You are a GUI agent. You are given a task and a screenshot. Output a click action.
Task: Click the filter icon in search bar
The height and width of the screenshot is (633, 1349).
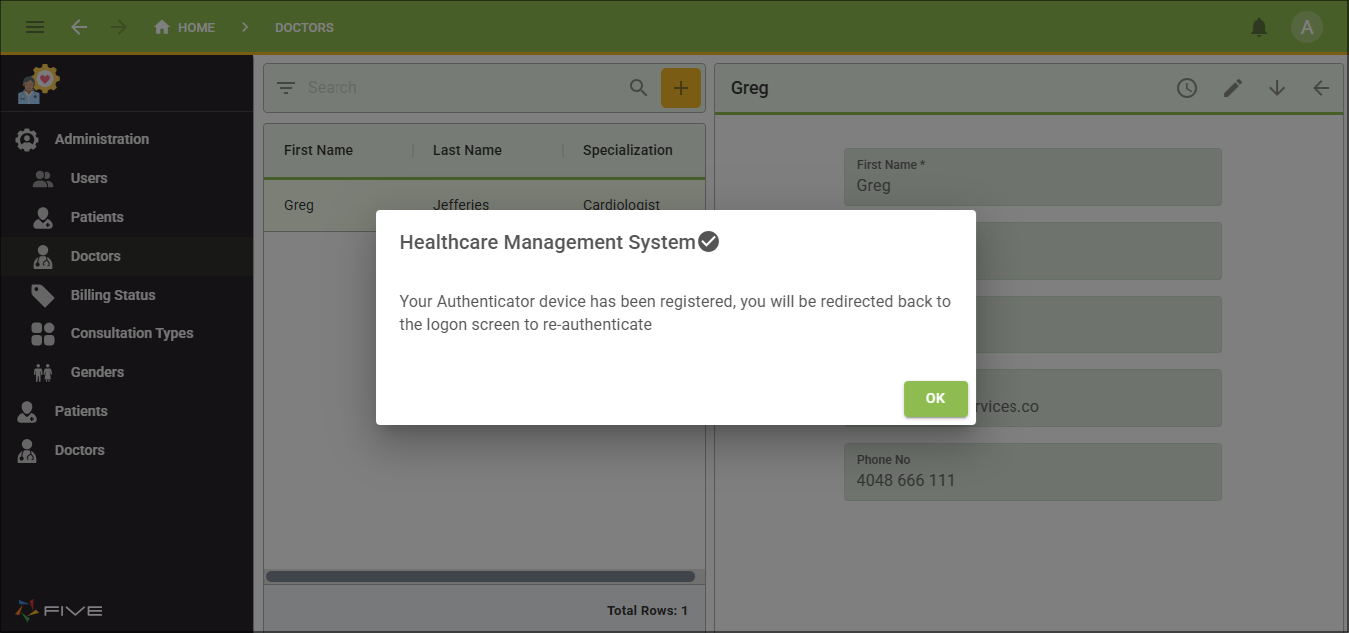[285, 87]
